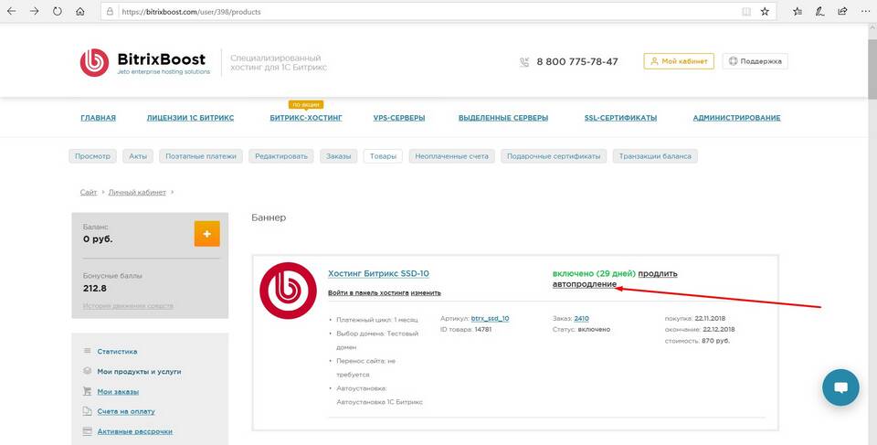
Task: Open История движения средств link
Action: (x=128, y=305)
